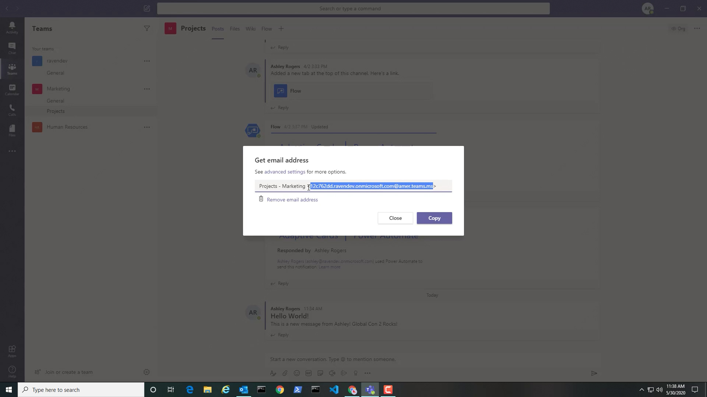Screen dimensions: 707x397
Task: Click user profile avatar AR top right
Action: click(648, 8)
